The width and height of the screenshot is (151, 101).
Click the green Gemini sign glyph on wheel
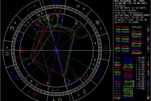pos(84,91)
